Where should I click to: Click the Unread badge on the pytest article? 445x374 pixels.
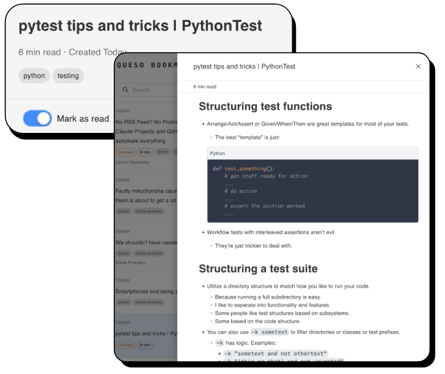[x=125, y=345]
